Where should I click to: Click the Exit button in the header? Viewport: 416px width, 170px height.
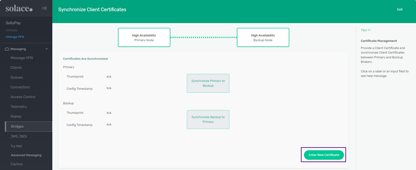point(399,10)
